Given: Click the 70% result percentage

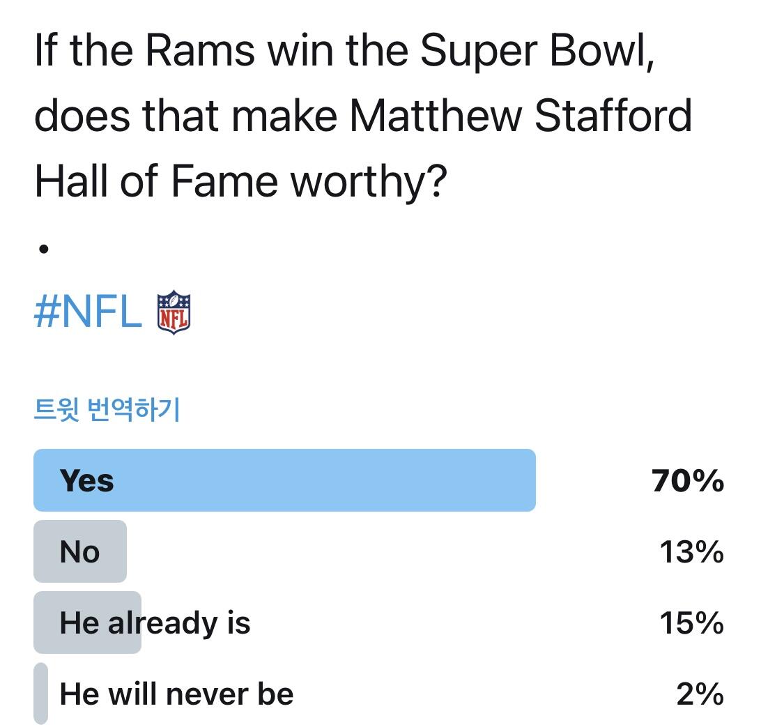Looking at the screenshot, I should (688, 481).
